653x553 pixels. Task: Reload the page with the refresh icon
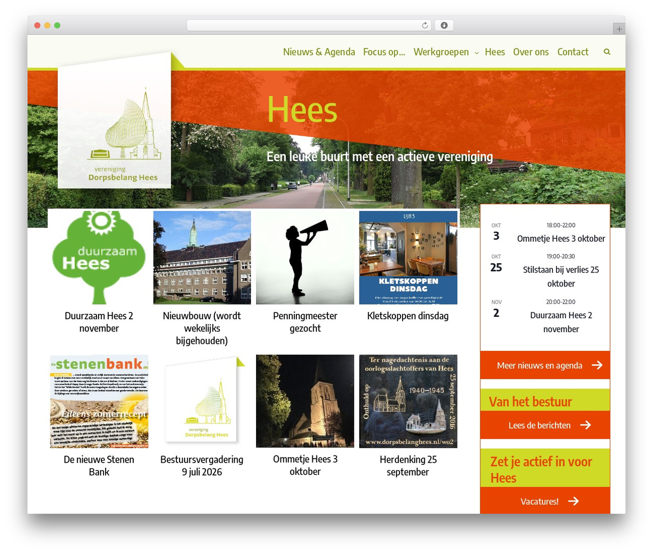[x=425, y=26]
